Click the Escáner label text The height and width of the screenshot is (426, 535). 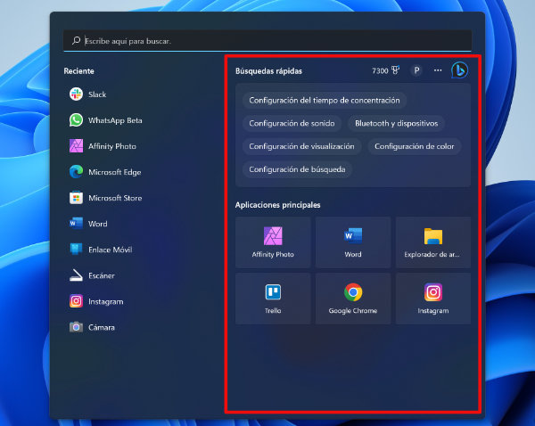102,275
